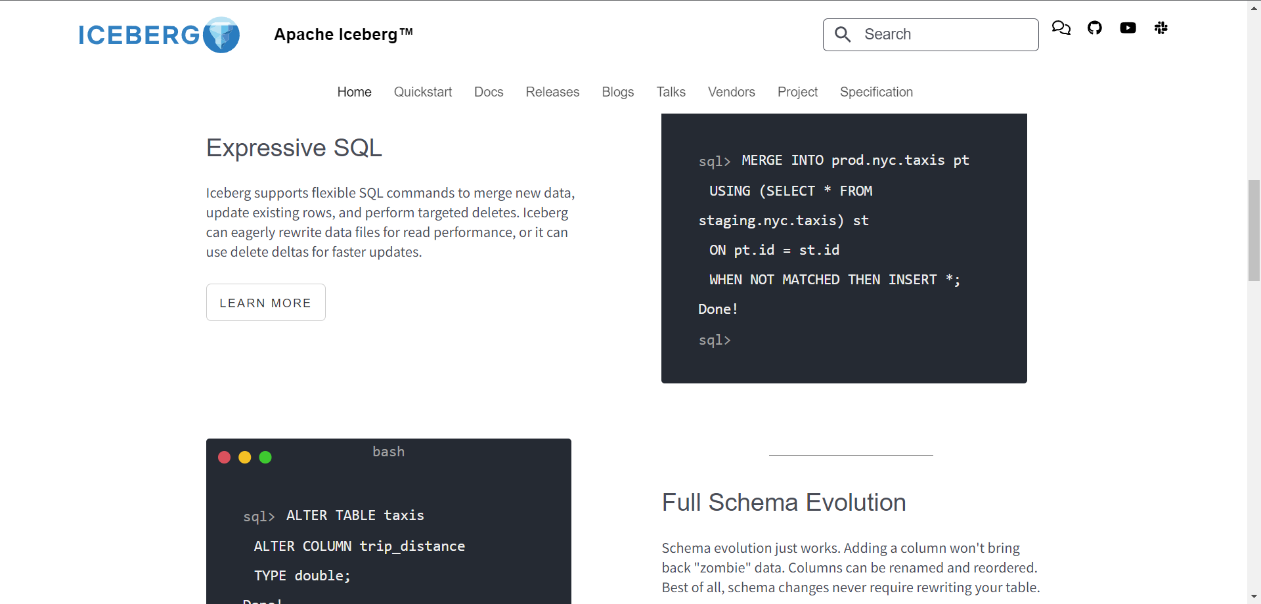Open the GitHub repository icon
The width and height of the screenshot is (1261, 604).
click(x=1095, y=28)
